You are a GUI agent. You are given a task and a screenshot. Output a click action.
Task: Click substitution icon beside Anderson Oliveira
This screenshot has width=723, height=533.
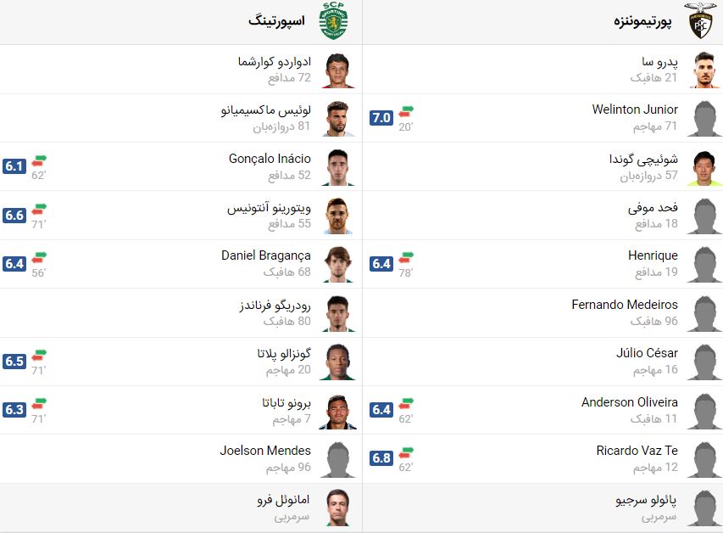pyautogui.click(x=407, y=403)
